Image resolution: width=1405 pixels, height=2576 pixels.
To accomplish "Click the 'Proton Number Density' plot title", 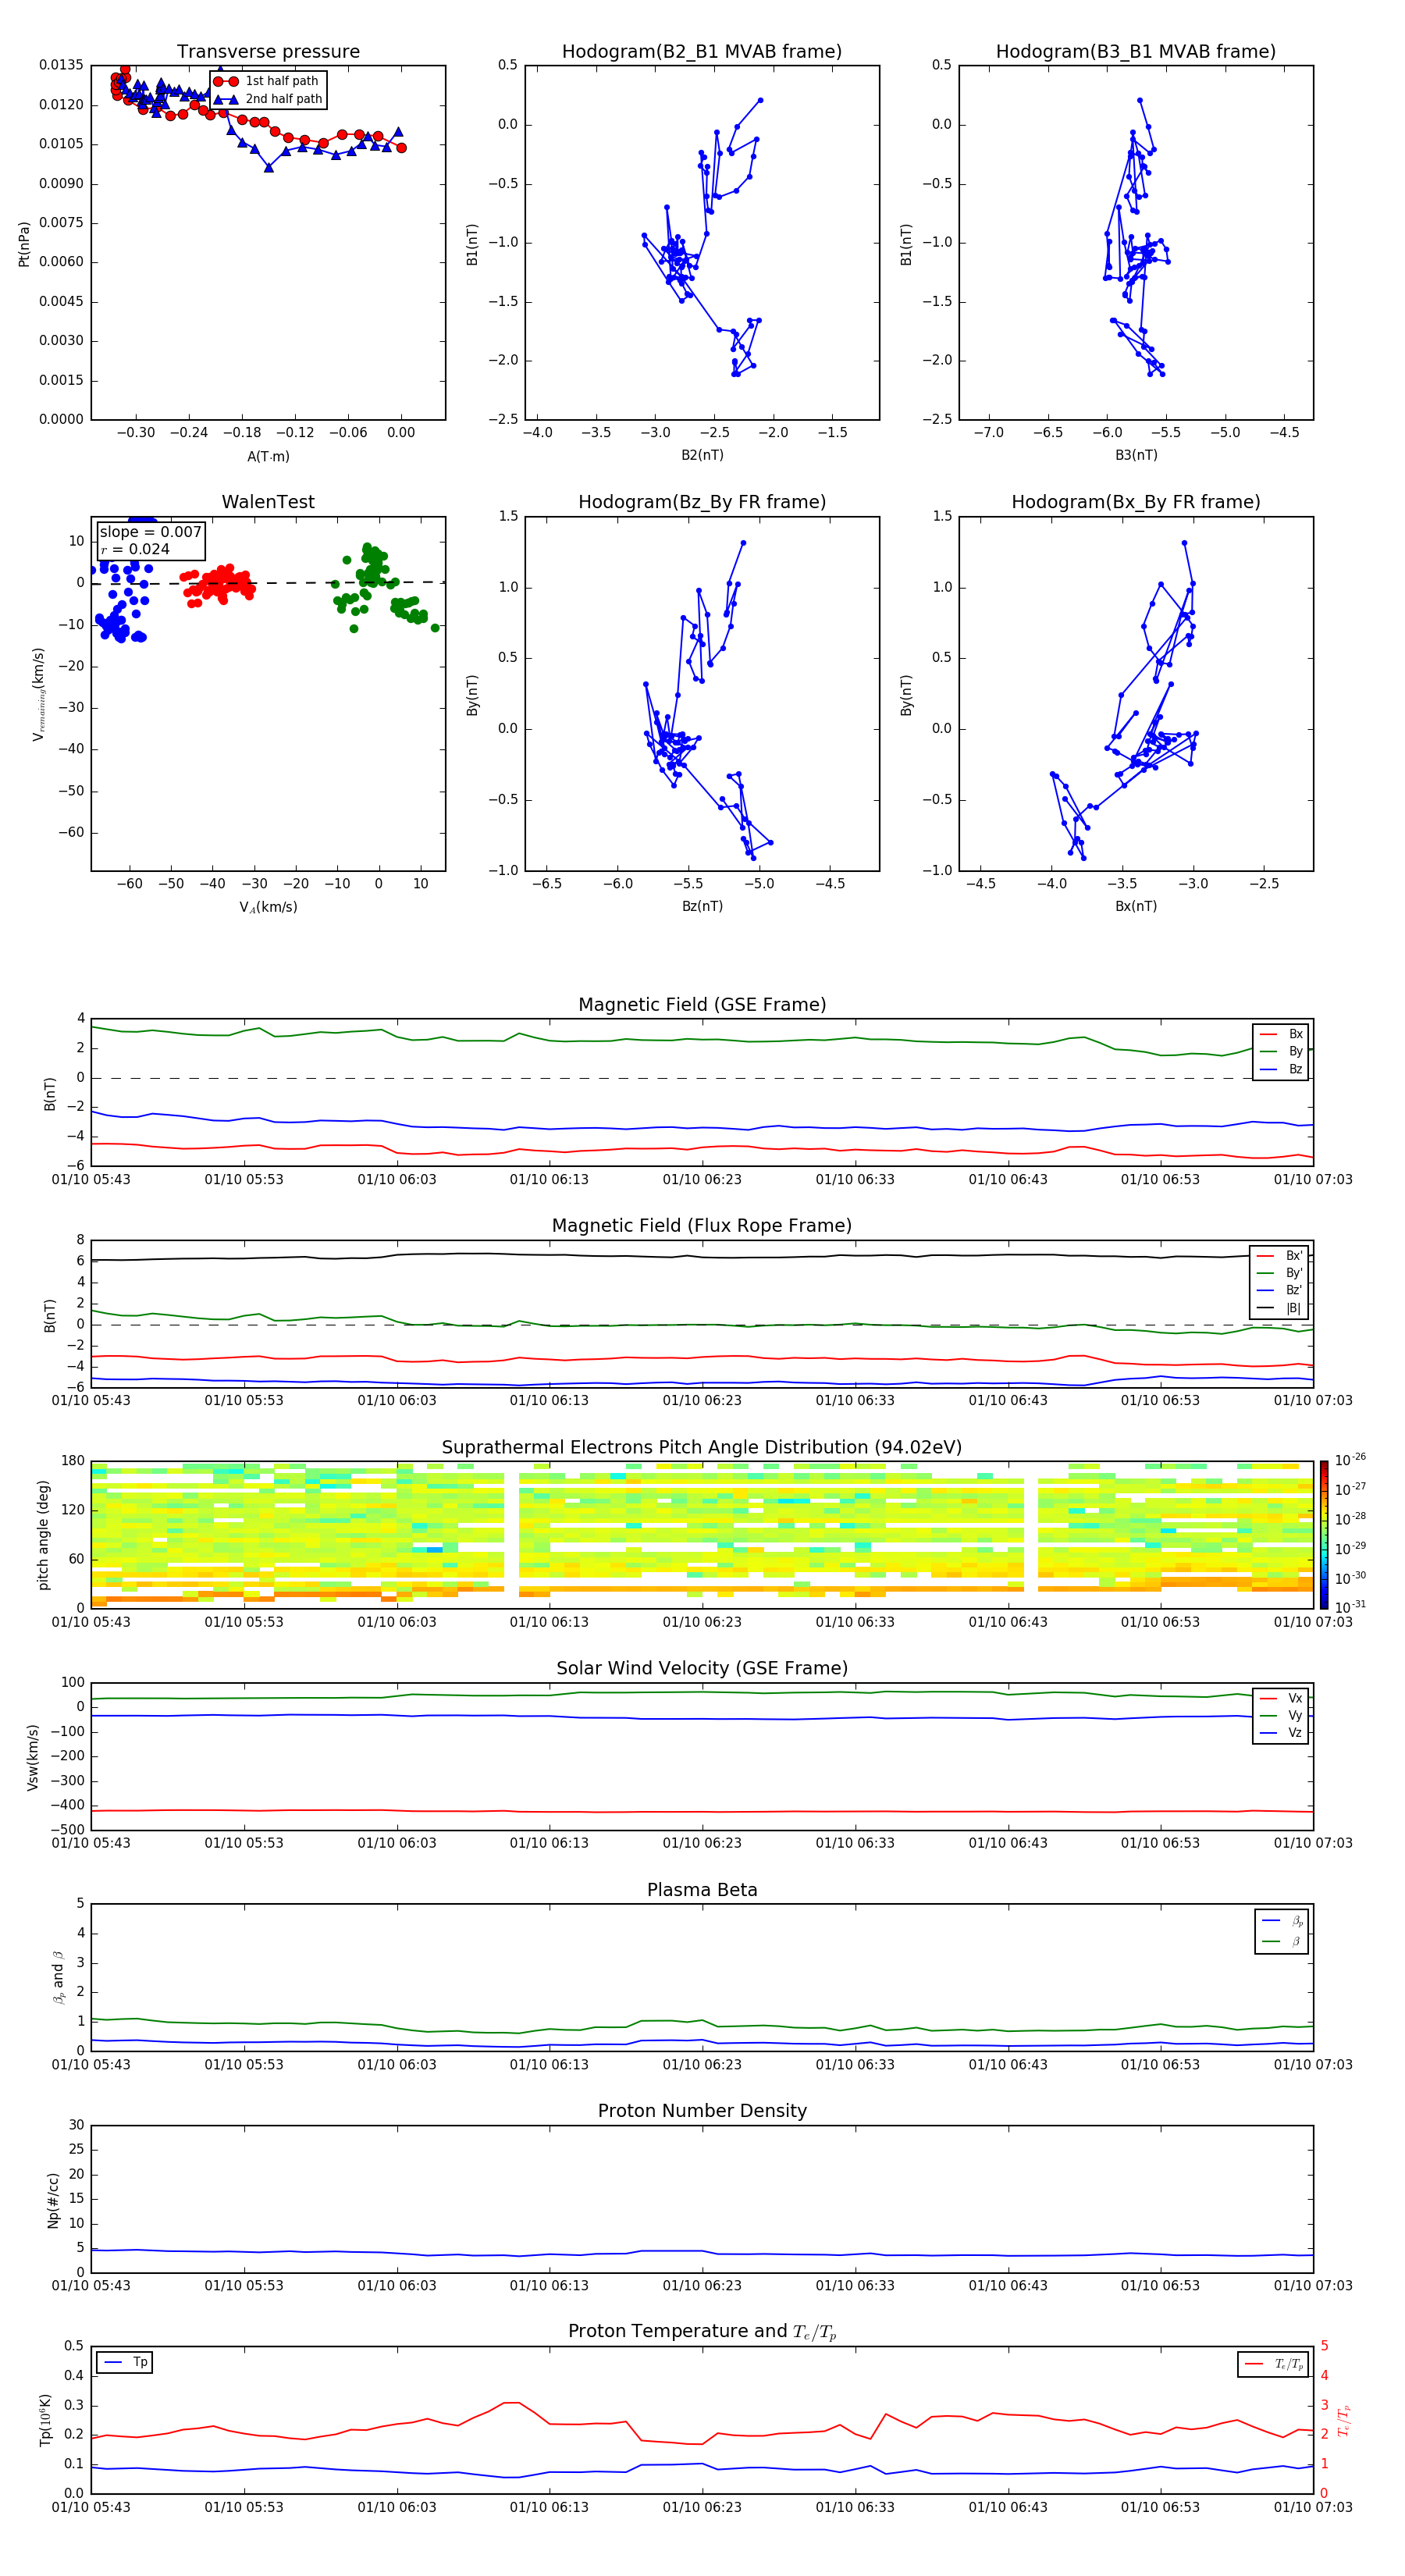I will (x=702, y=2112).
